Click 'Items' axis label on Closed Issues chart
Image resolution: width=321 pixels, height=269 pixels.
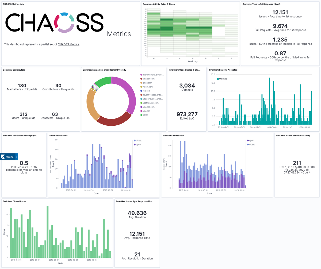pos(4,232)
